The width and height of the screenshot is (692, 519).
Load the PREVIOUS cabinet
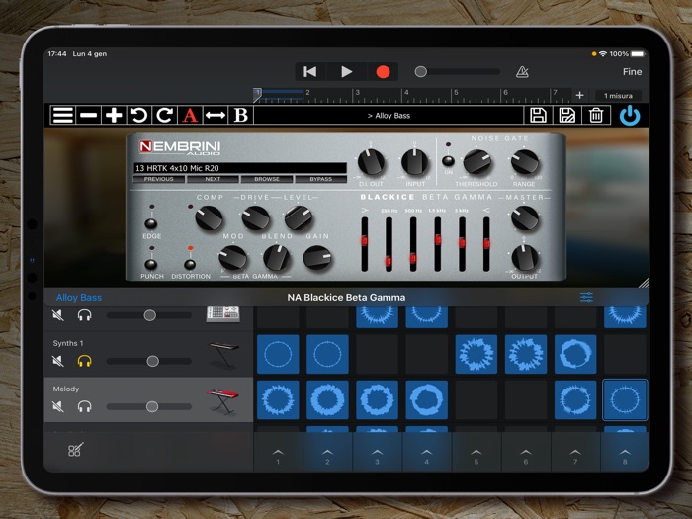coord(159,179)
